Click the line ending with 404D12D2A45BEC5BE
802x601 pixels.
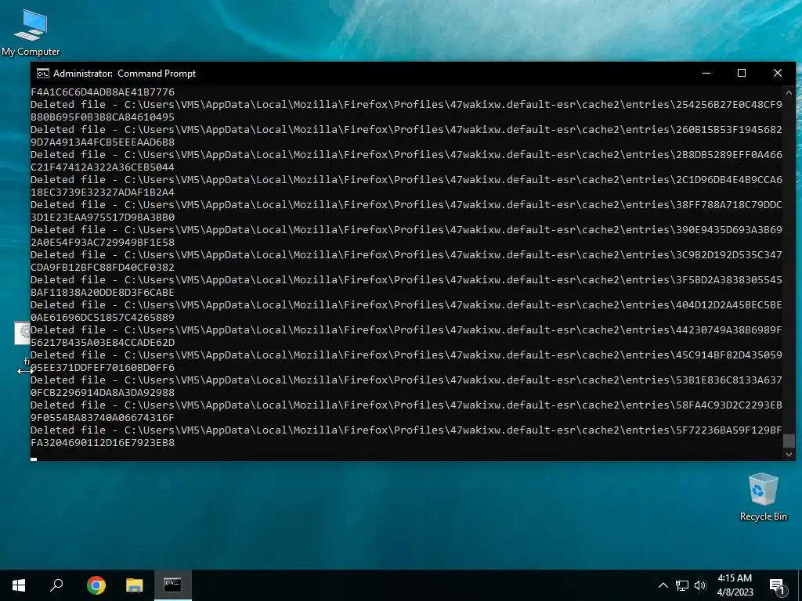coord(406,305)
